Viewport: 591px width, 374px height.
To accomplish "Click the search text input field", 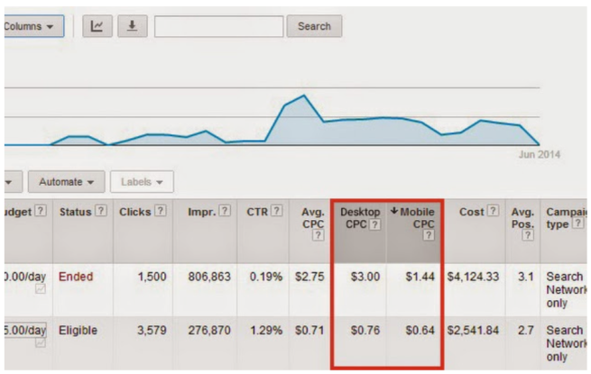I will point(217,26).
